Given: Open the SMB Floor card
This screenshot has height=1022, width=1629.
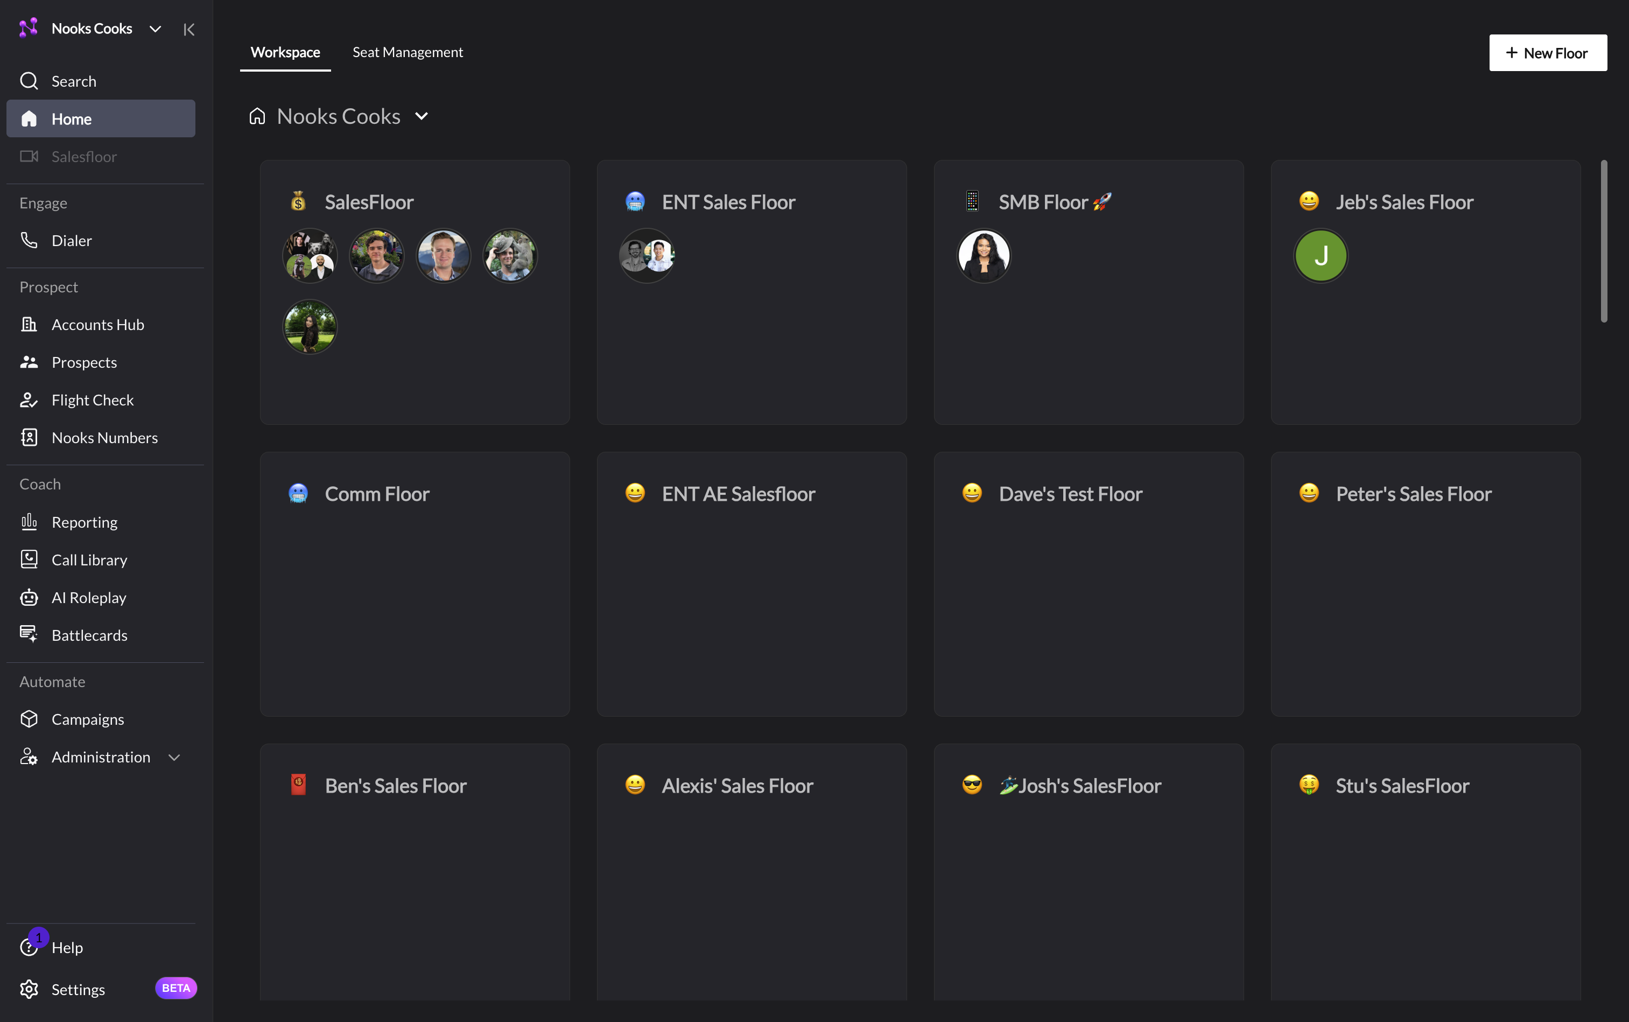Looking at the screenshot, I should click(1089, 292).
